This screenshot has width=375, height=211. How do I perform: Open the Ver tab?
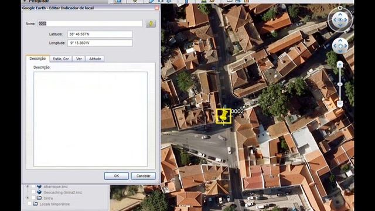click(79, 59)
